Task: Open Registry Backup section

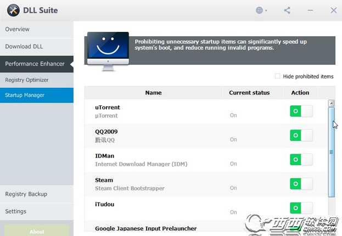Action: (37, 194)
